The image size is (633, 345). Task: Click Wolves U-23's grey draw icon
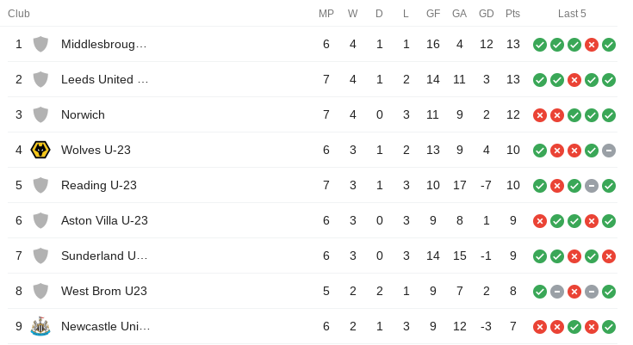[609, 151]
